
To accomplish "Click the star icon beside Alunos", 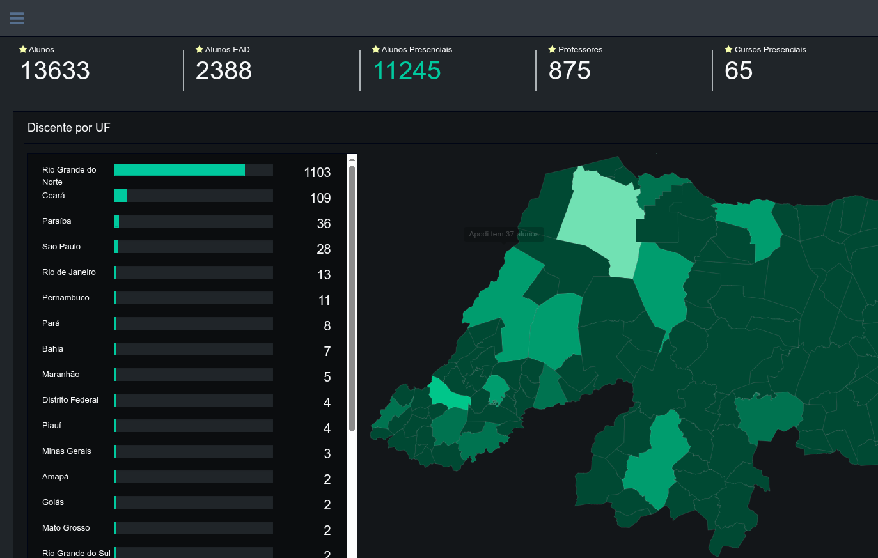I will (x=24, y=49).
